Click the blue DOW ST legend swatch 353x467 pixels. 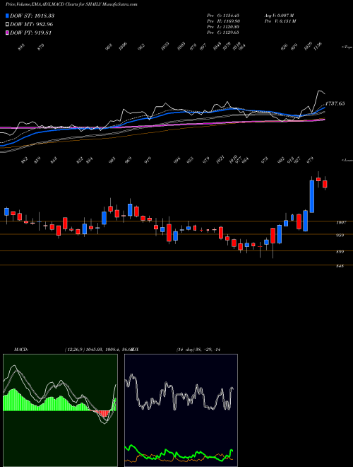7,16
